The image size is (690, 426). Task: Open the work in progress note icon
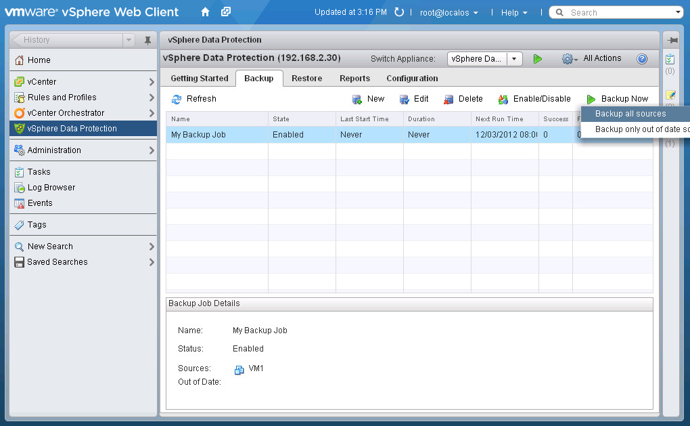click(670, 95)
